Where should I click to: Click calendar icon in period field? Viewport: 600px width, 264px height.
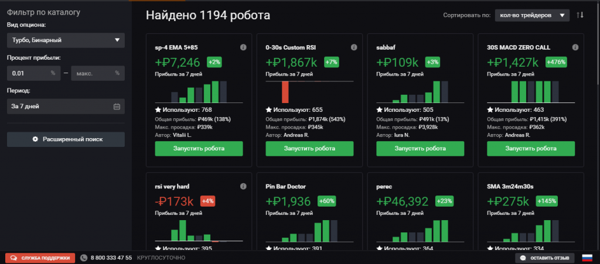click(117, 107)
